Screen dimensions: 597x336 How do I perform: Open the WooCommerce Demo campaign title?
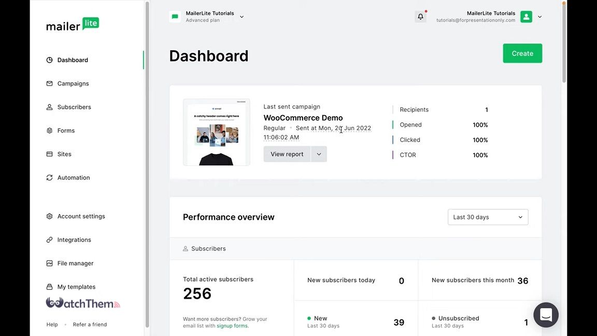click(303, 118)
